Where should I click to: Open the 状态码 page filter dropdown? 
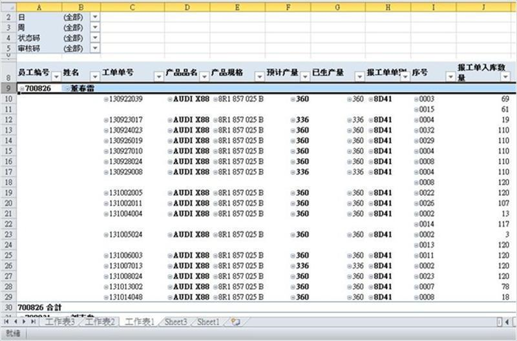[95, 38]
